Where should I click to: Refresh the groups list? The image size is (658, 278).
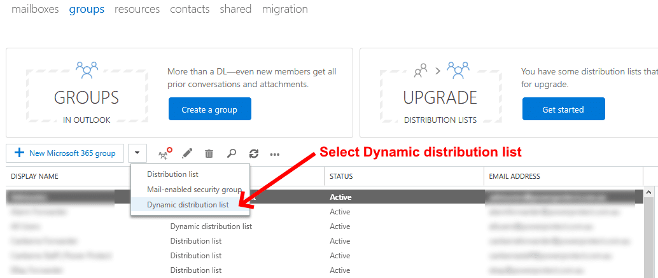[x=253, y=153]
